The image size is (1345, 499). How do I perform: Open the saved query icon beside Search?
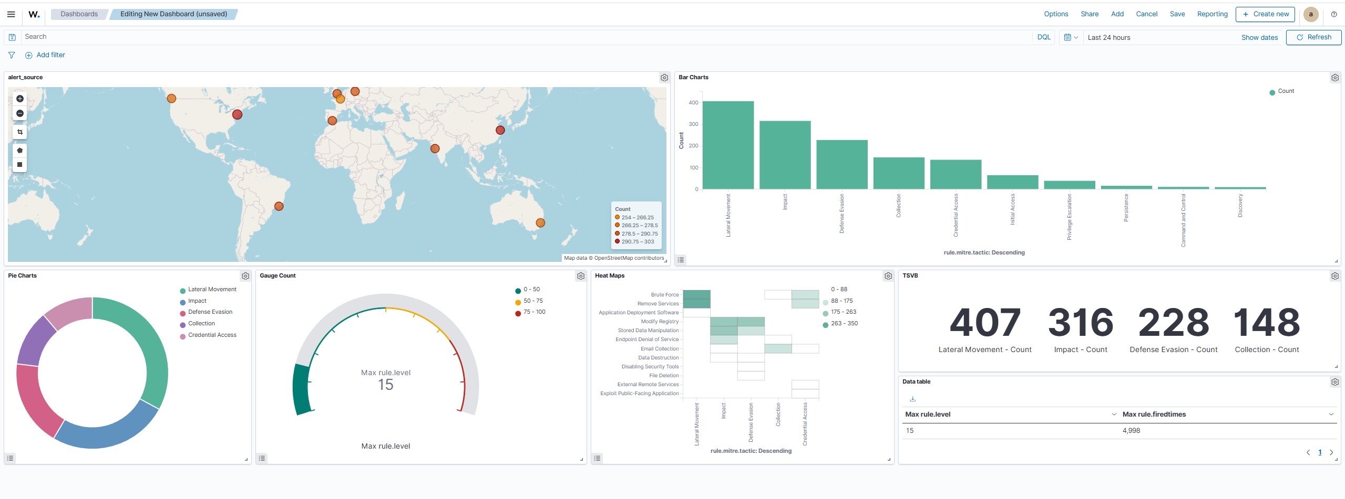click(x=12, y=37)
